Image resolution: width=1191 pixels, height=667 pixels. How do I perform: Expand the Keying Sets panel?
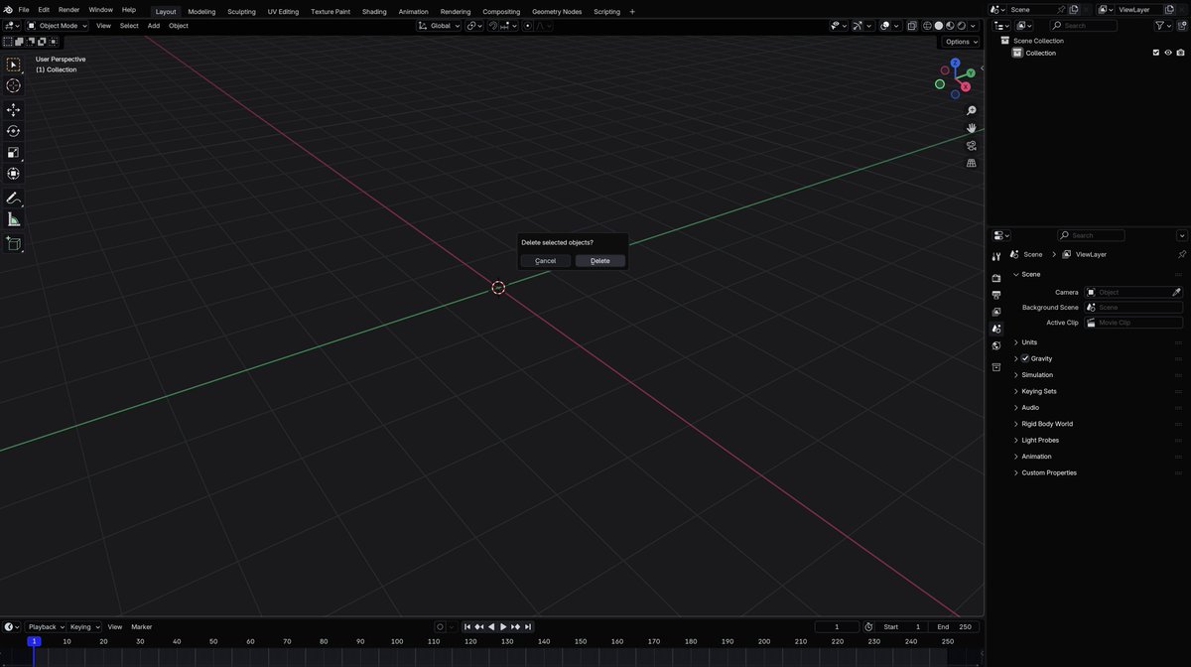1039,391
